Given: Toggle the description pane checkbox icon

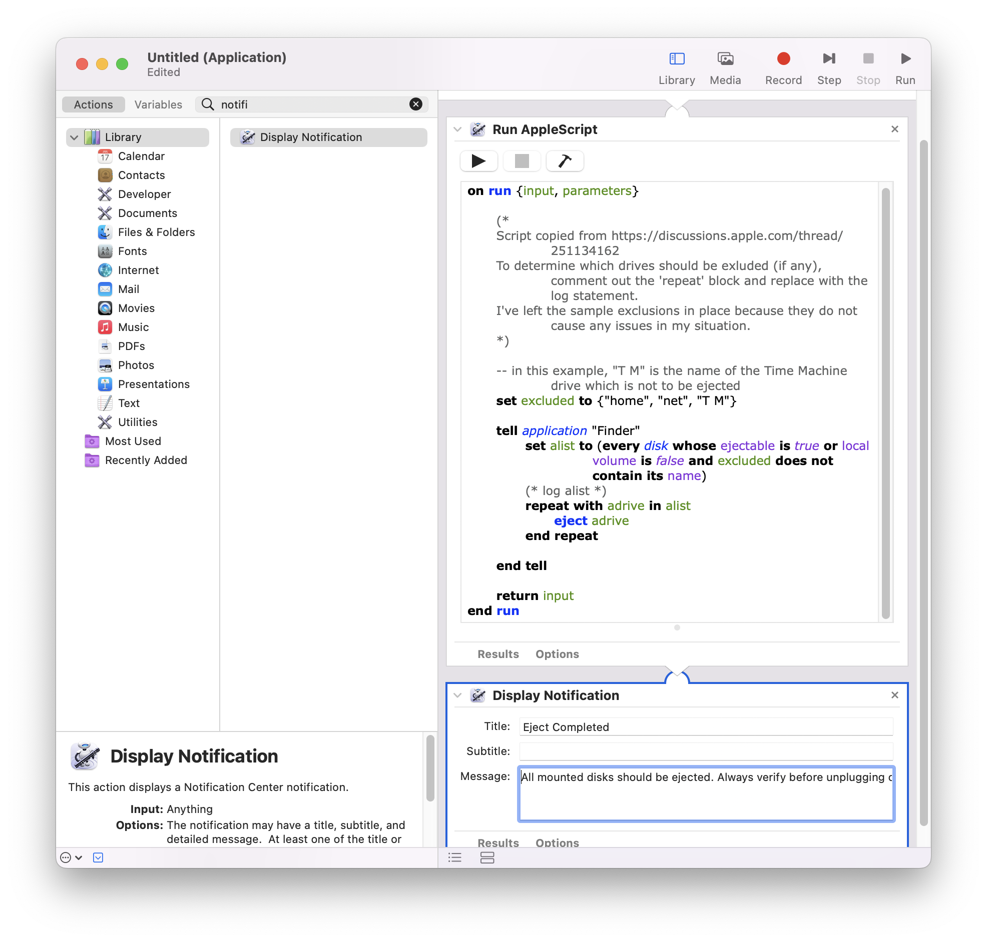Looking at the screenshot, I should click(x=98, y=858).
